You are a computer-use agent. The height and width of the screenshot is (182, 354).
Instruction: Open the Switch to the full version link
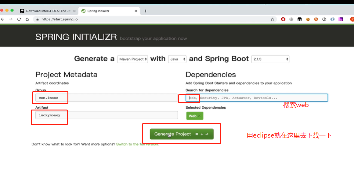click(138, 144)
